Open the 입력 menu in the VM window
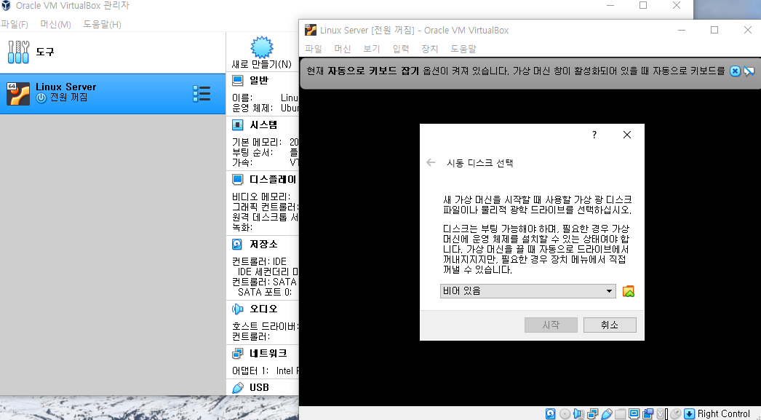This screenshot has height=420, width=761. click(401, 49)
